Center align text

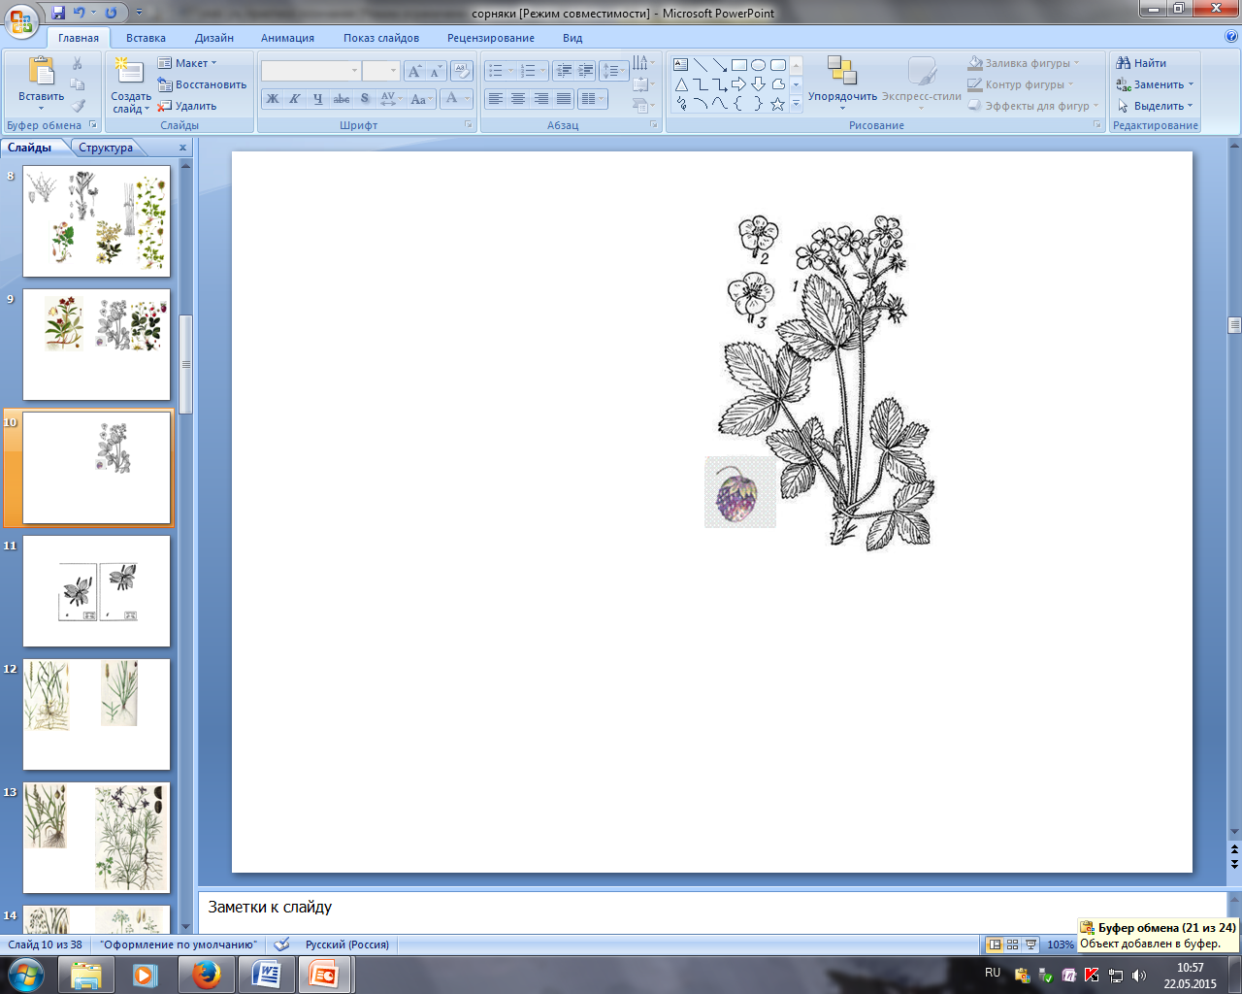518,99
